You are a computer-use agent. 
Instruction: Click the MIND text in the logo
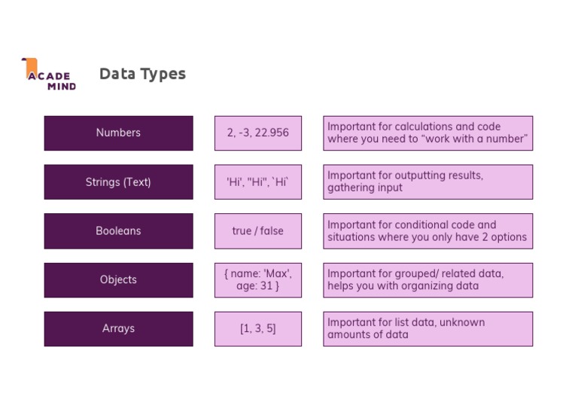(x=62, y=86)
